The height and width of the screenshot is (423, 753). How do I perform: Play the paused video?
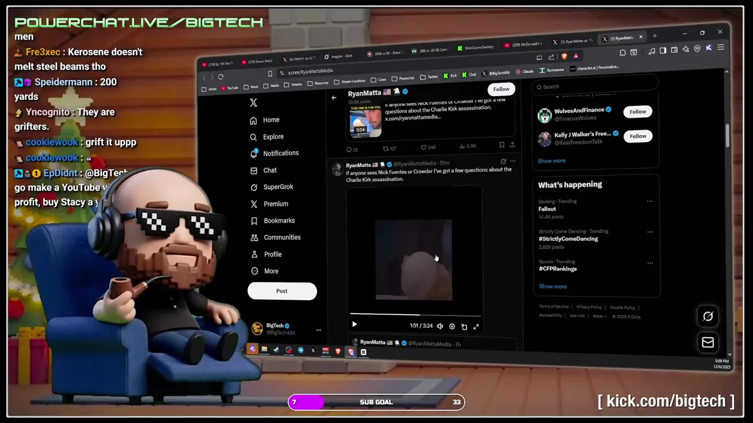[x=354, y=324]
